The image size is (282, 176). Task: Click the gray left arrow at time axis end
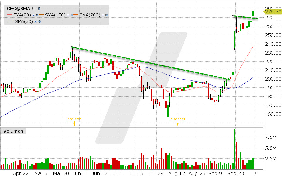coord(255,173)
